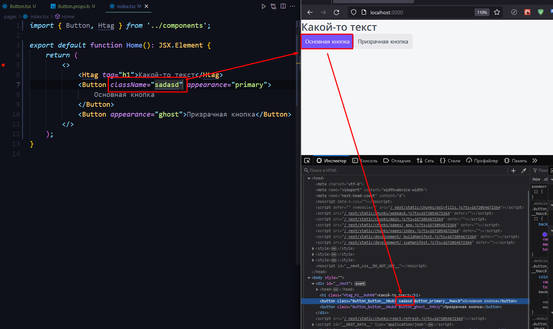Click the sadasd className value in code
The image size is (553, 329).
click(x=167, y=85)
